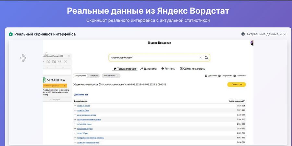The image size is (292, 146).
Task: Click the help question mark near Общее число запросов
Action: click(100, 84)
